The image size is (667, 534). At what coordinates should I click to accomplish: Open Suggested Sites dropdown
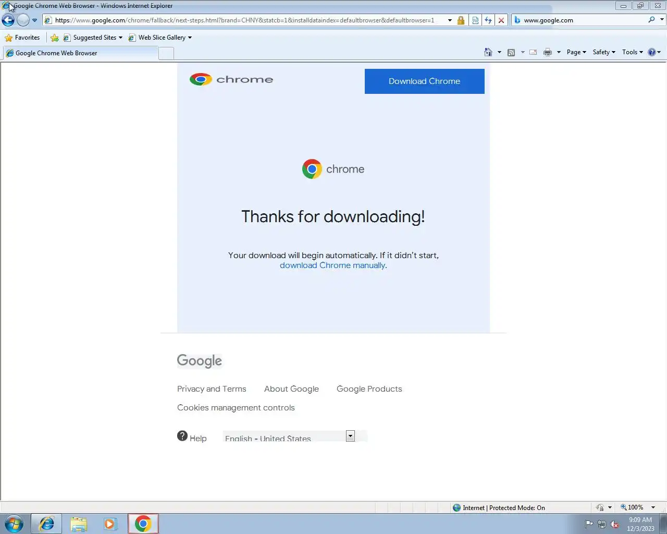coord(93,38)
